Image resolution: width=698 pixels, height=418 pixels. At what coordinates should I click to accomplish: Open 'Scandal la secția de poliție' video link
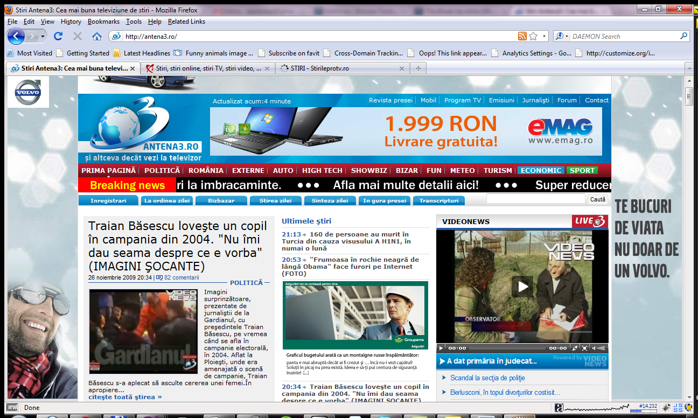487,378
